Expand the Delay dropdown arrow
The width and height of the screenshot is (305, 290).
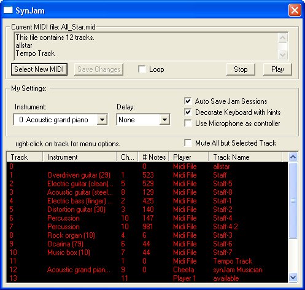(x=164, y=119)
